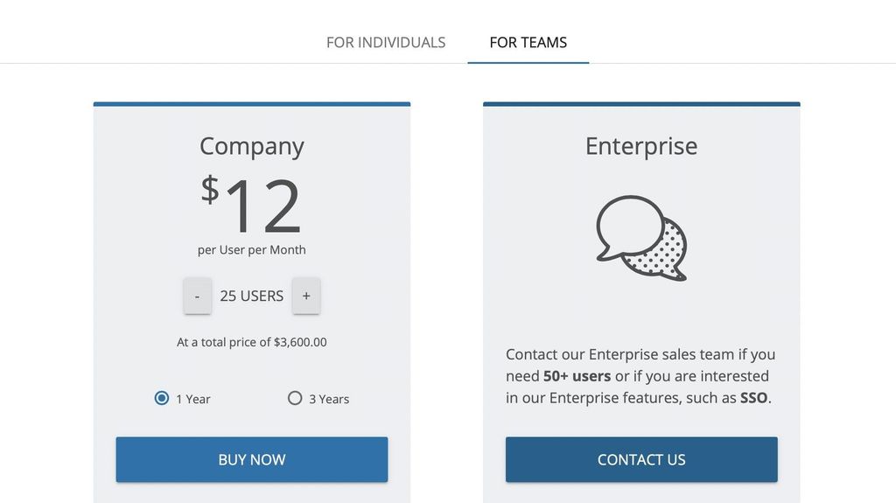The height and width of the screenshot is (503, 896).
Task: Click the Enterprise chat bubbles icon
Action: pos(641,238)
